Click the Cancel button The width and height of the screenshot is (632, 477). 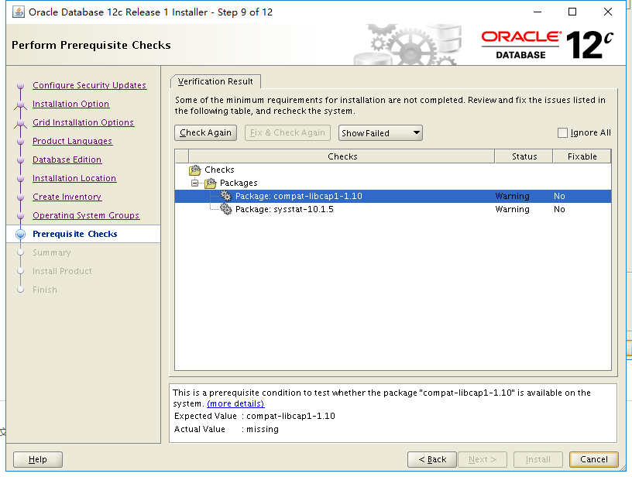click(594, 459)
